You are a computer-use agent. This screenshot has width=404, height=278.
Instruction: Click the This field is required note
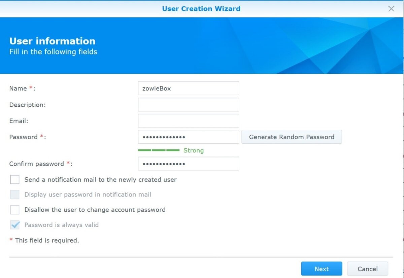[46, 240]
